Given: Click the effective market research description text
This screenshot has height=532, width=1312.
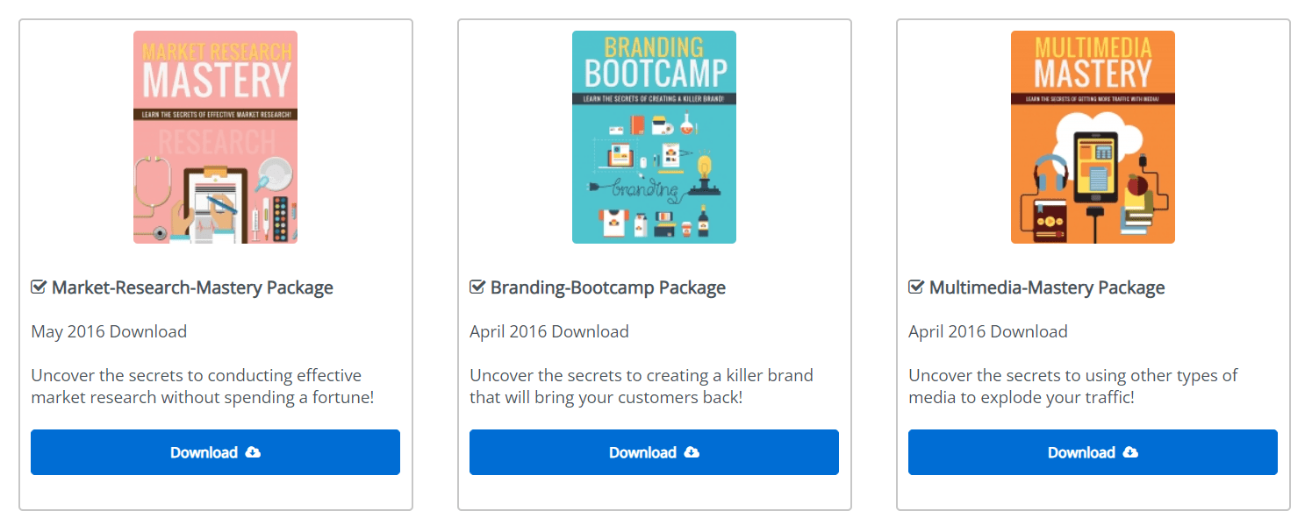Looking at the screenshot, I should pos(202,387).
